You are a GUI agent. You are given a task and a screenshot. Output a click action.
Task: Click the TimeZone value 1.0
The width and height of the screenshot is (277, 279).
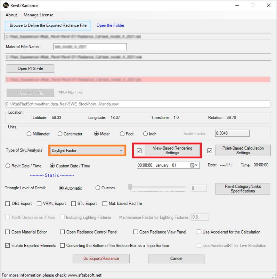[176, 118]
